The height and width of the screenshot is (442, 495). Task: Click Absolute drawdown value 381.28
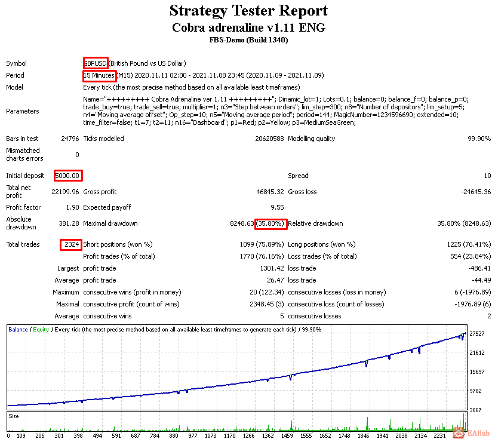tap(69, 223)
